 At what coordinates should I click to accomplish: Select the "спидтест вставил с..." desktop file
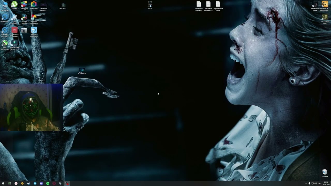click(43, 7)
